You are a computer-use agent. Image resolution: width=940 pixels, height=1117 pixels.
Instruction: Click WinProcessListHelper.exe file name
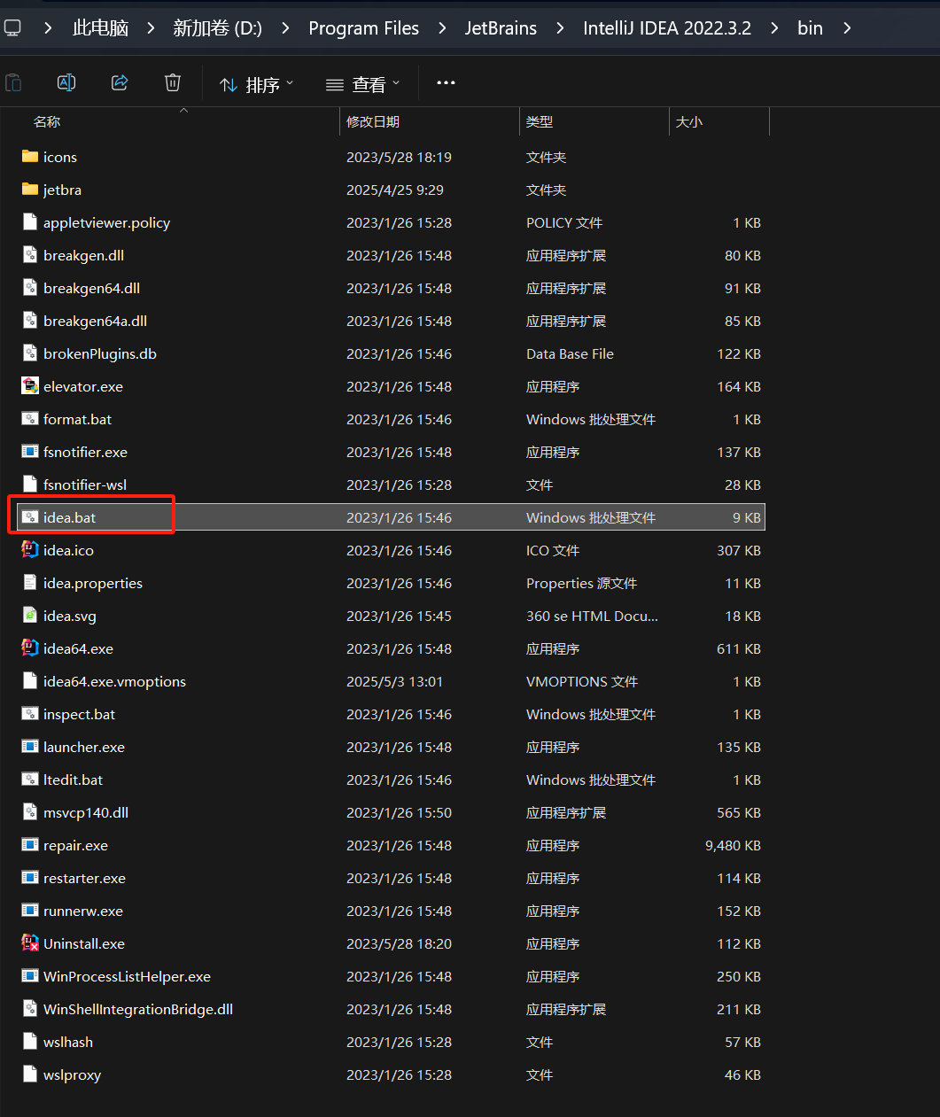[127, 976]
